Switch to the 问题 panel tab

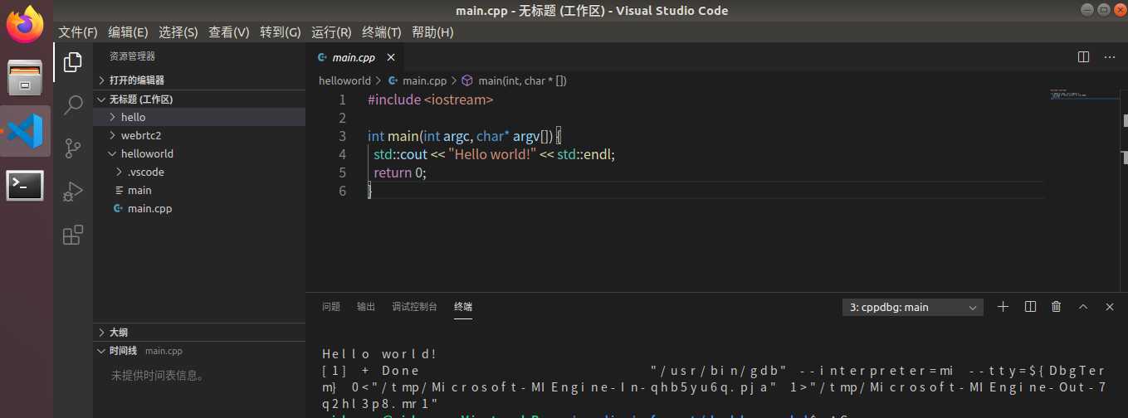click(x=331, y=307)
